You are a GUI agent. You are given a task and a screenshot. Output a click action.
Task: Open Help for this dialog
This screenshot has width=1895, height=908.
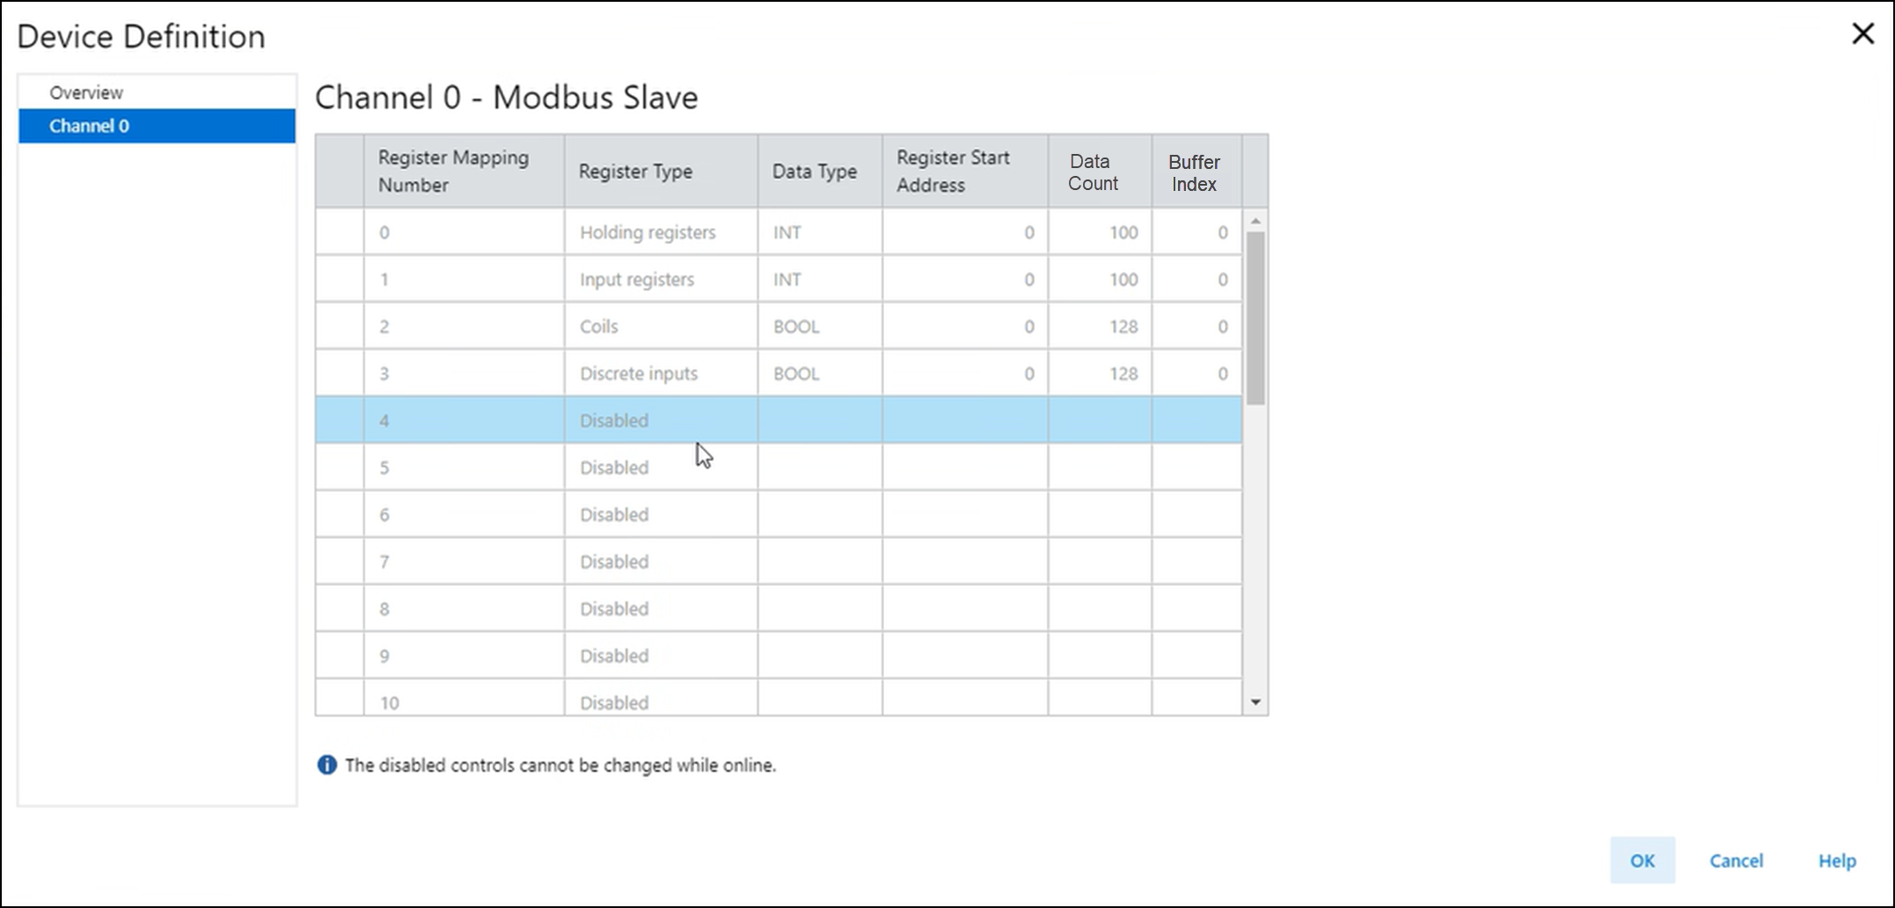[1837, 860]
